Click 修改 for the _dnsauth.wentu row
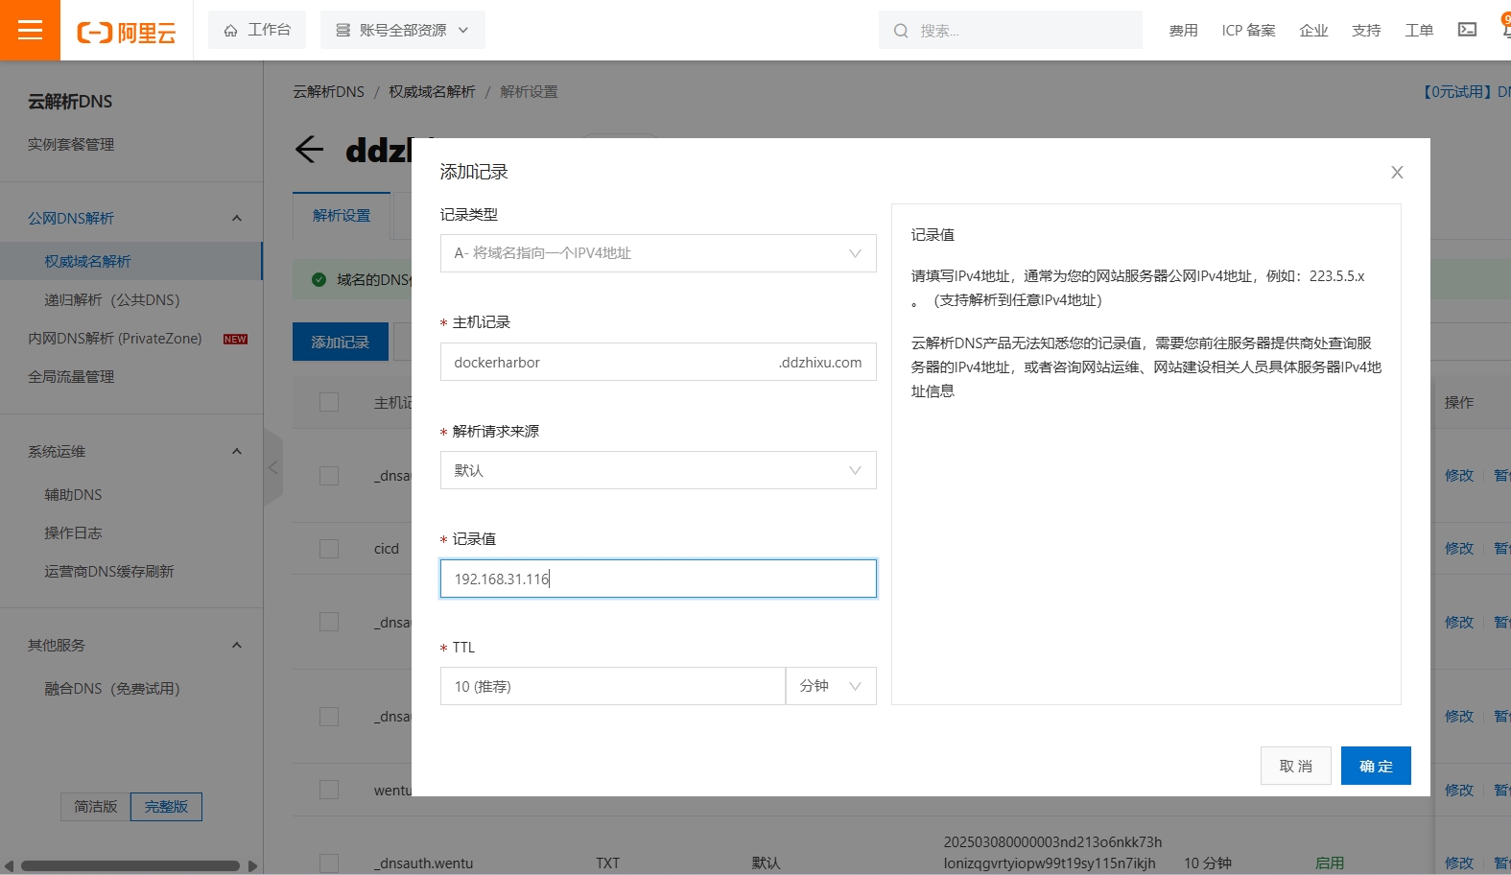This screenshot has width=1511, height=875. click(1459, 863)
